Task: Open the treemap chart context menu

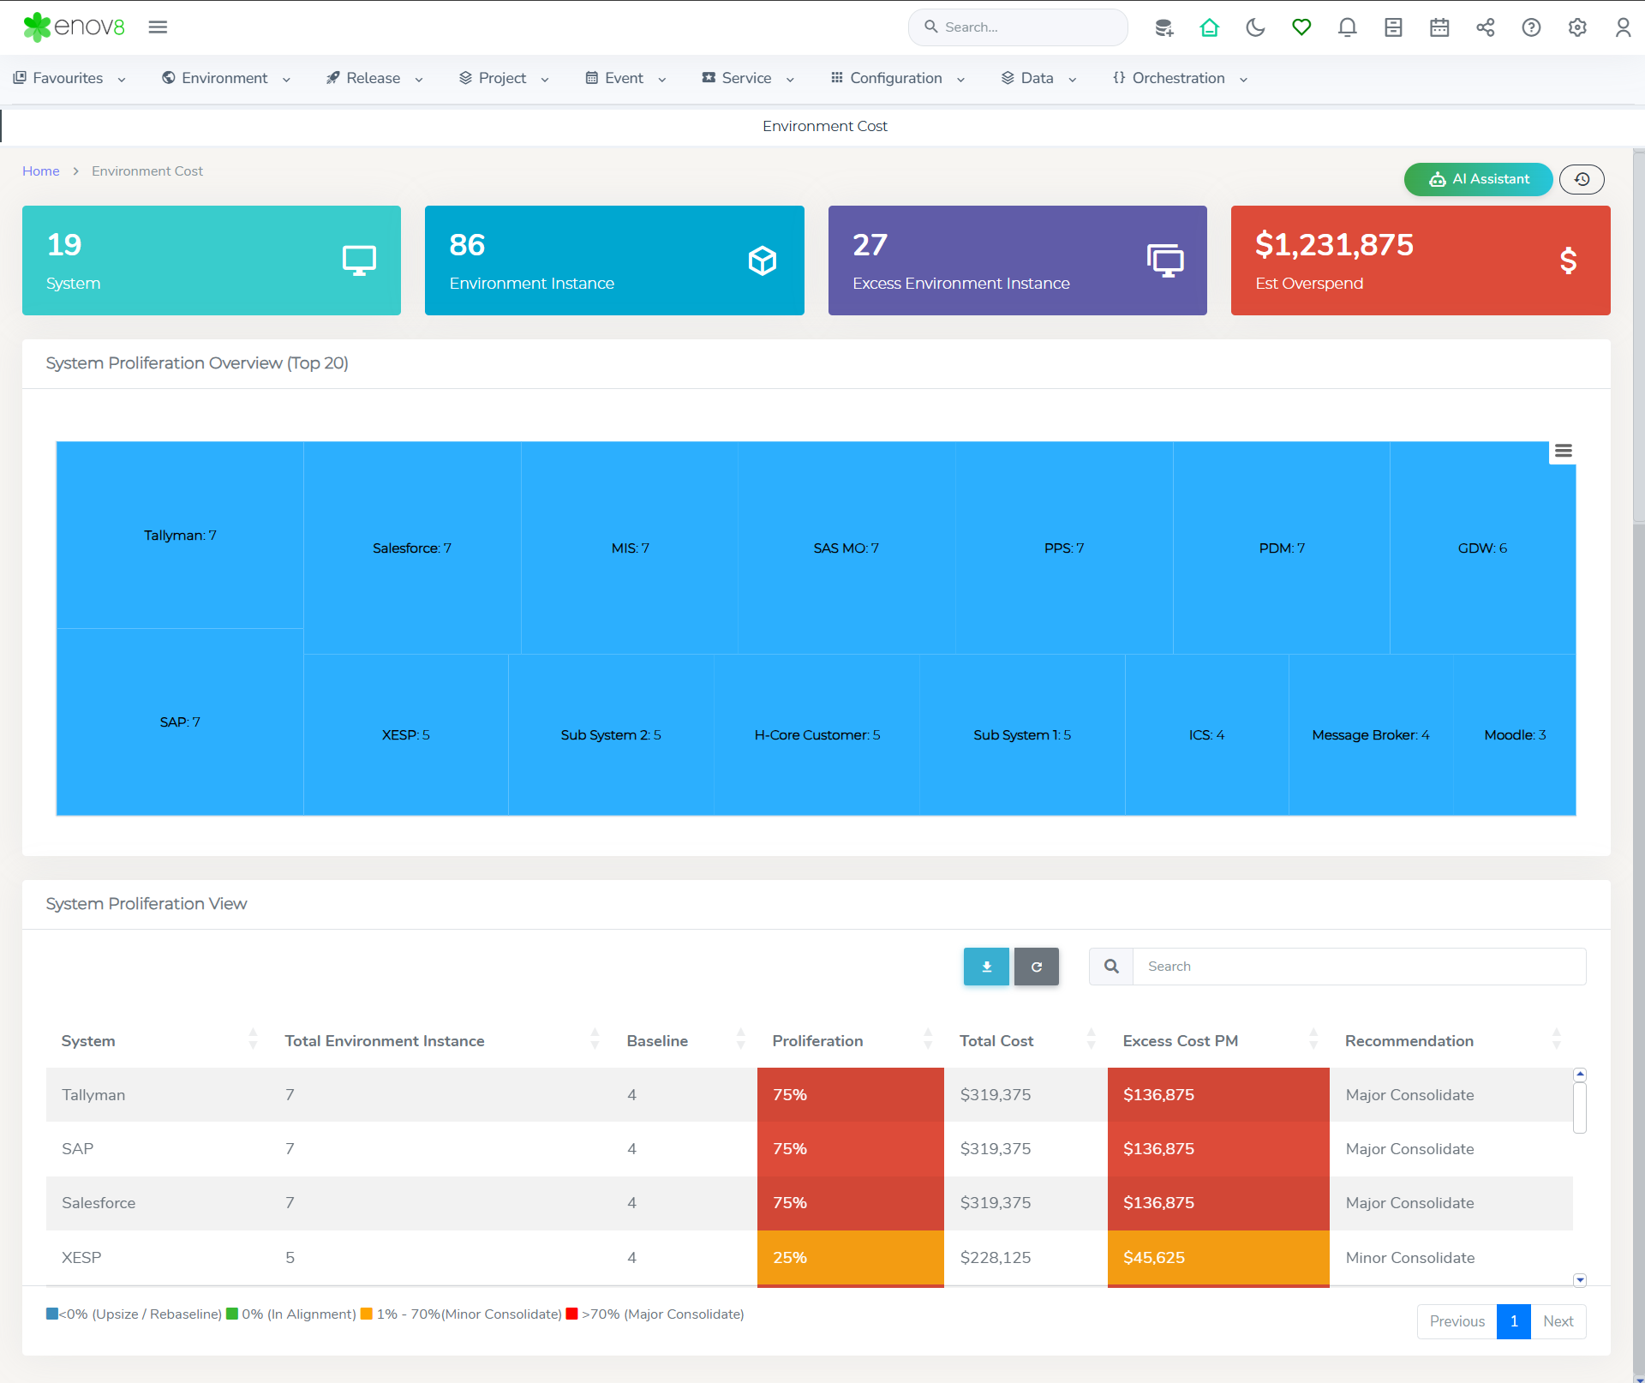Action: tap(1563, 451)
